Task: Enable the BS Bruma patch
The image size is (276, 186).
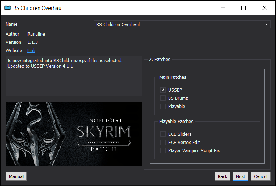Action: point(163,98)
